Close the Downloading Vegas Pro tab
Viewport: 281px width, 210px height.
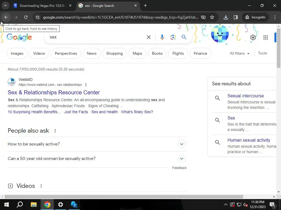tap(70, 6)
